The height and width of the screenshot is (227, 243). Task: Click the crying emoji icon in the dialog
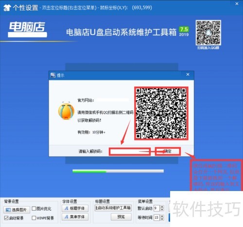point(66,111)
